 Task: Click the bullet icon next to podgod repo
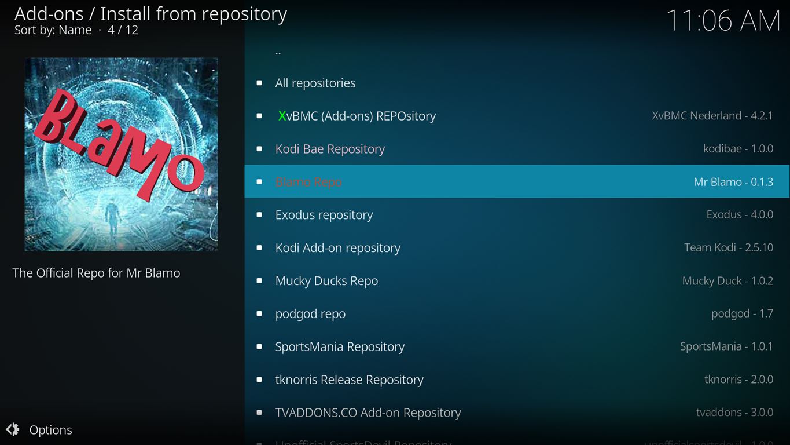click(259, 314)
